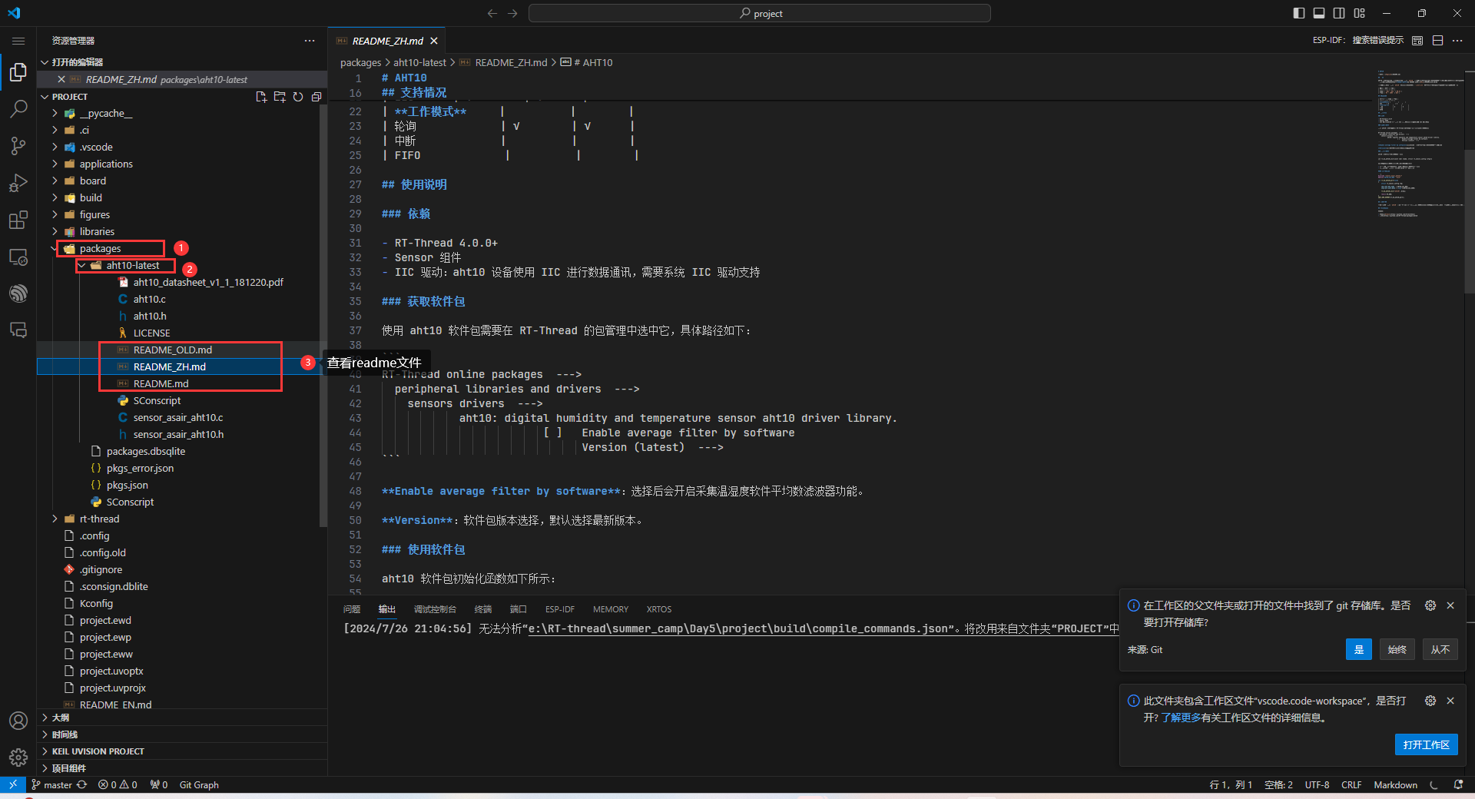Open the Explorer more actions ellipsis
Screen dimensions: 1475x799
(310, 41)
